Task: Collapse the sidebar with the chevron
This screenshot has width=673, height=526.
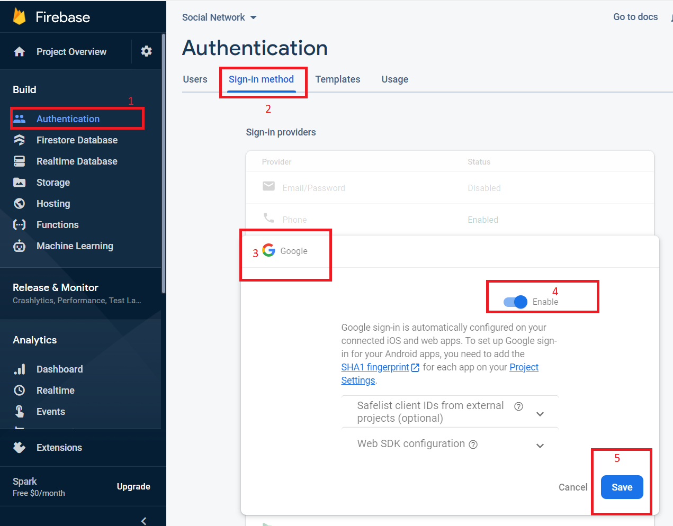Action: pos(143,520)
